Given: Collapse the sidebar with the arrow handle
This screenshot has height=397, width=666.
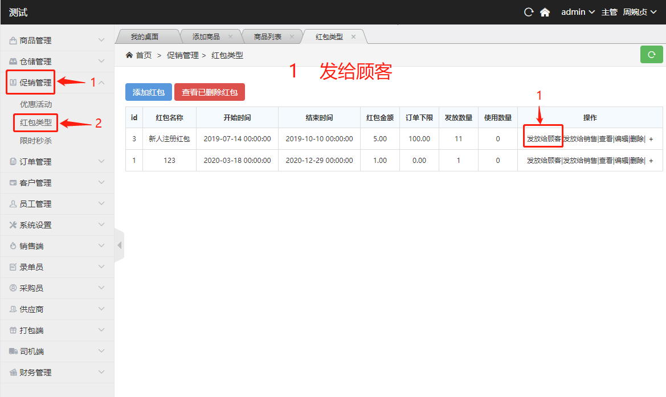Looking at the screenshot, I should [x=119, y=245].
